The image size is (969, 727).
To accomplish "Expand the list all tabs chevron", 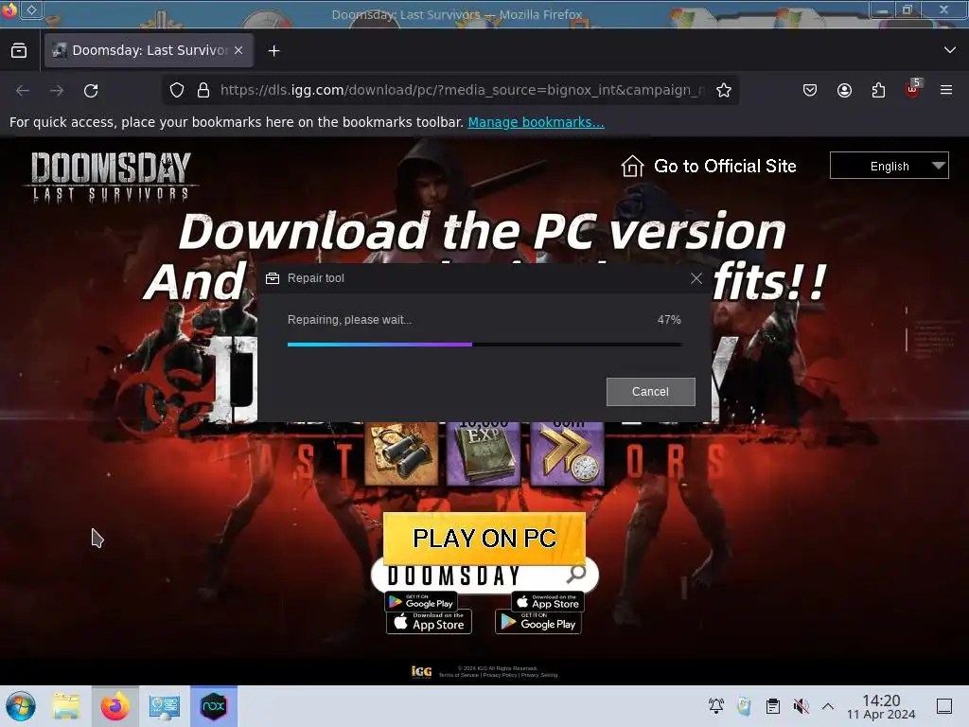I will [950, 50].
